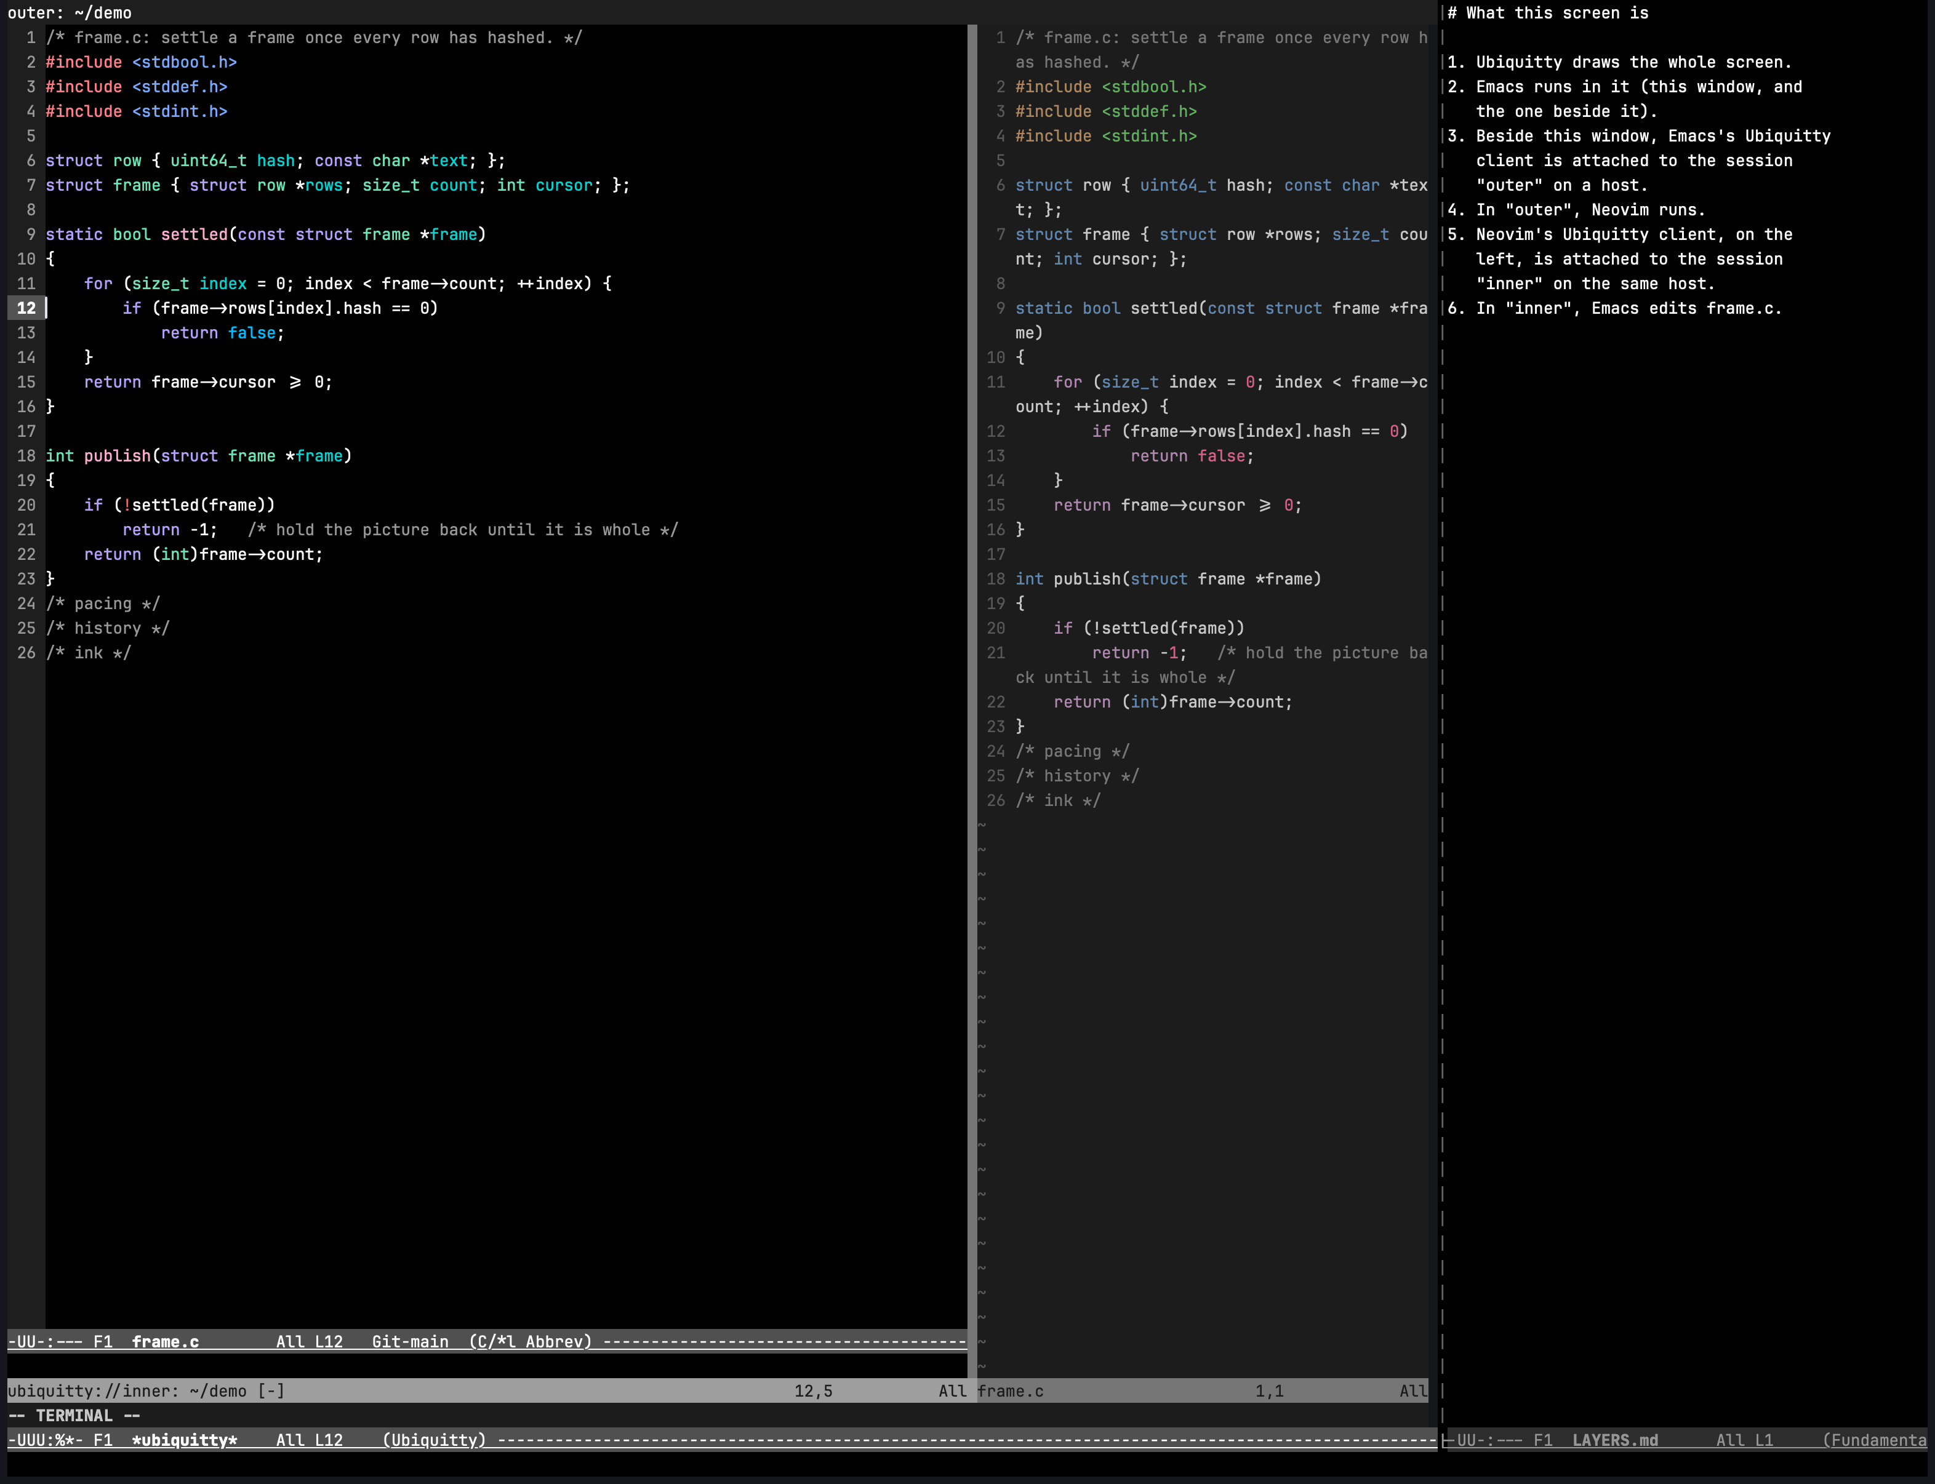1935x1484 pixels.
Task: Click "struct row {" line in left pane
Action: click(276, 161)
